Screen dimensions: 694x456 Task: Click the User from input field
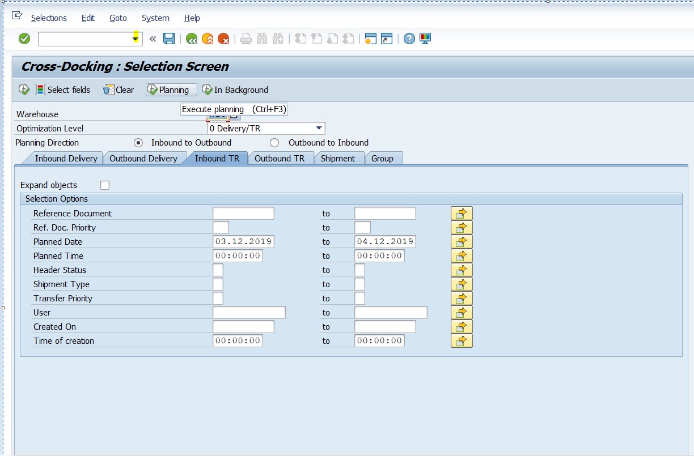(249, 313)
